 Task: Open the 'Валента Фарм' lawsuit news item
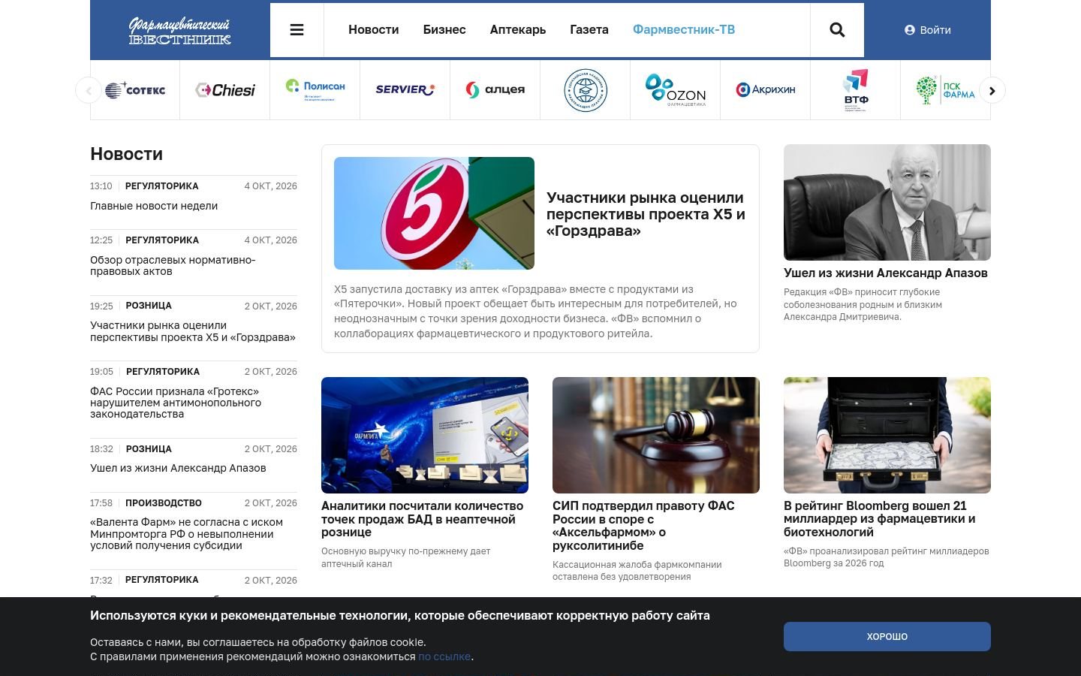(x=186, y=534)
